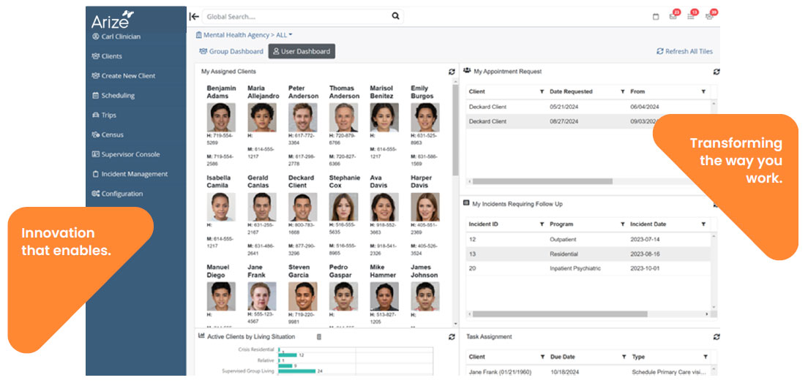Click the Mike Hammer name heading
The image size is (808, 383).
click(x=384, y=270)
